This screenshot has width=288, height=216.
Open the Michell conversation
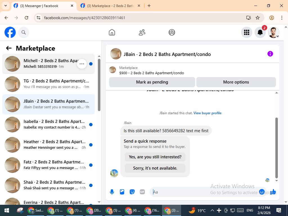48,64
